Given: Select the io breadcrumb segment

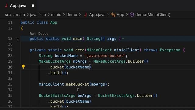Looking at the screenshot, I should coord(44,15).
